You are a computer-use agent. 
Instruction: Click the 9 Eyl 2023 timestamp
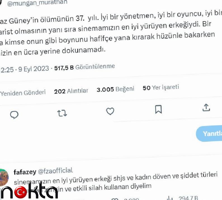34,69
